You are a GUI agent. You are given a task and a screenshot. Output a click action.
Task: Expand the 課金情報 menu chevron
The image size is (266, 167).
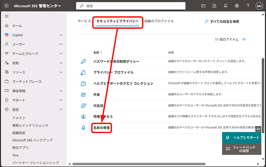[x=61, y=91]
